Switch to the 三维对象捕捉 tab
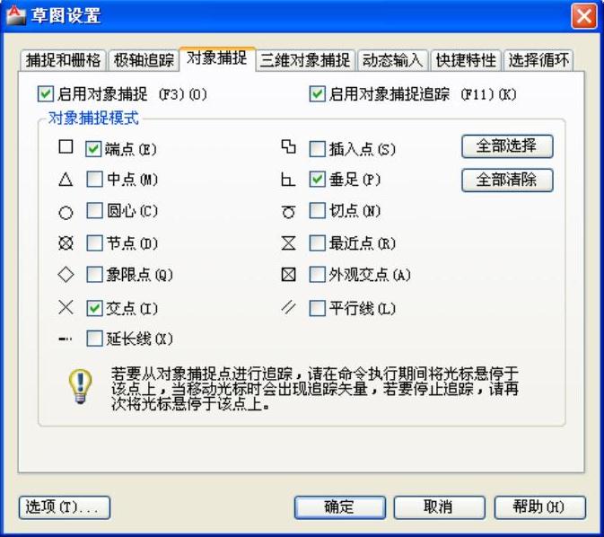Viewport: 604px width, 537px height. (x=305, y=60)
